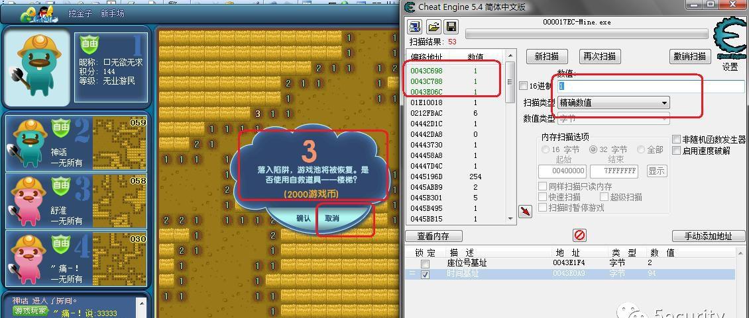This screenshot has height=318, width=749.
Task: Click the 手动添加地址 button
Action: tap(709, 236)
